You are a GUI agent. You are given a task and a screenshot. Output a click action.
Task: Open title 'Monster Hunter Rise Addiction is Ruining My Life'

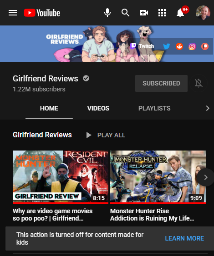point(152,215)
